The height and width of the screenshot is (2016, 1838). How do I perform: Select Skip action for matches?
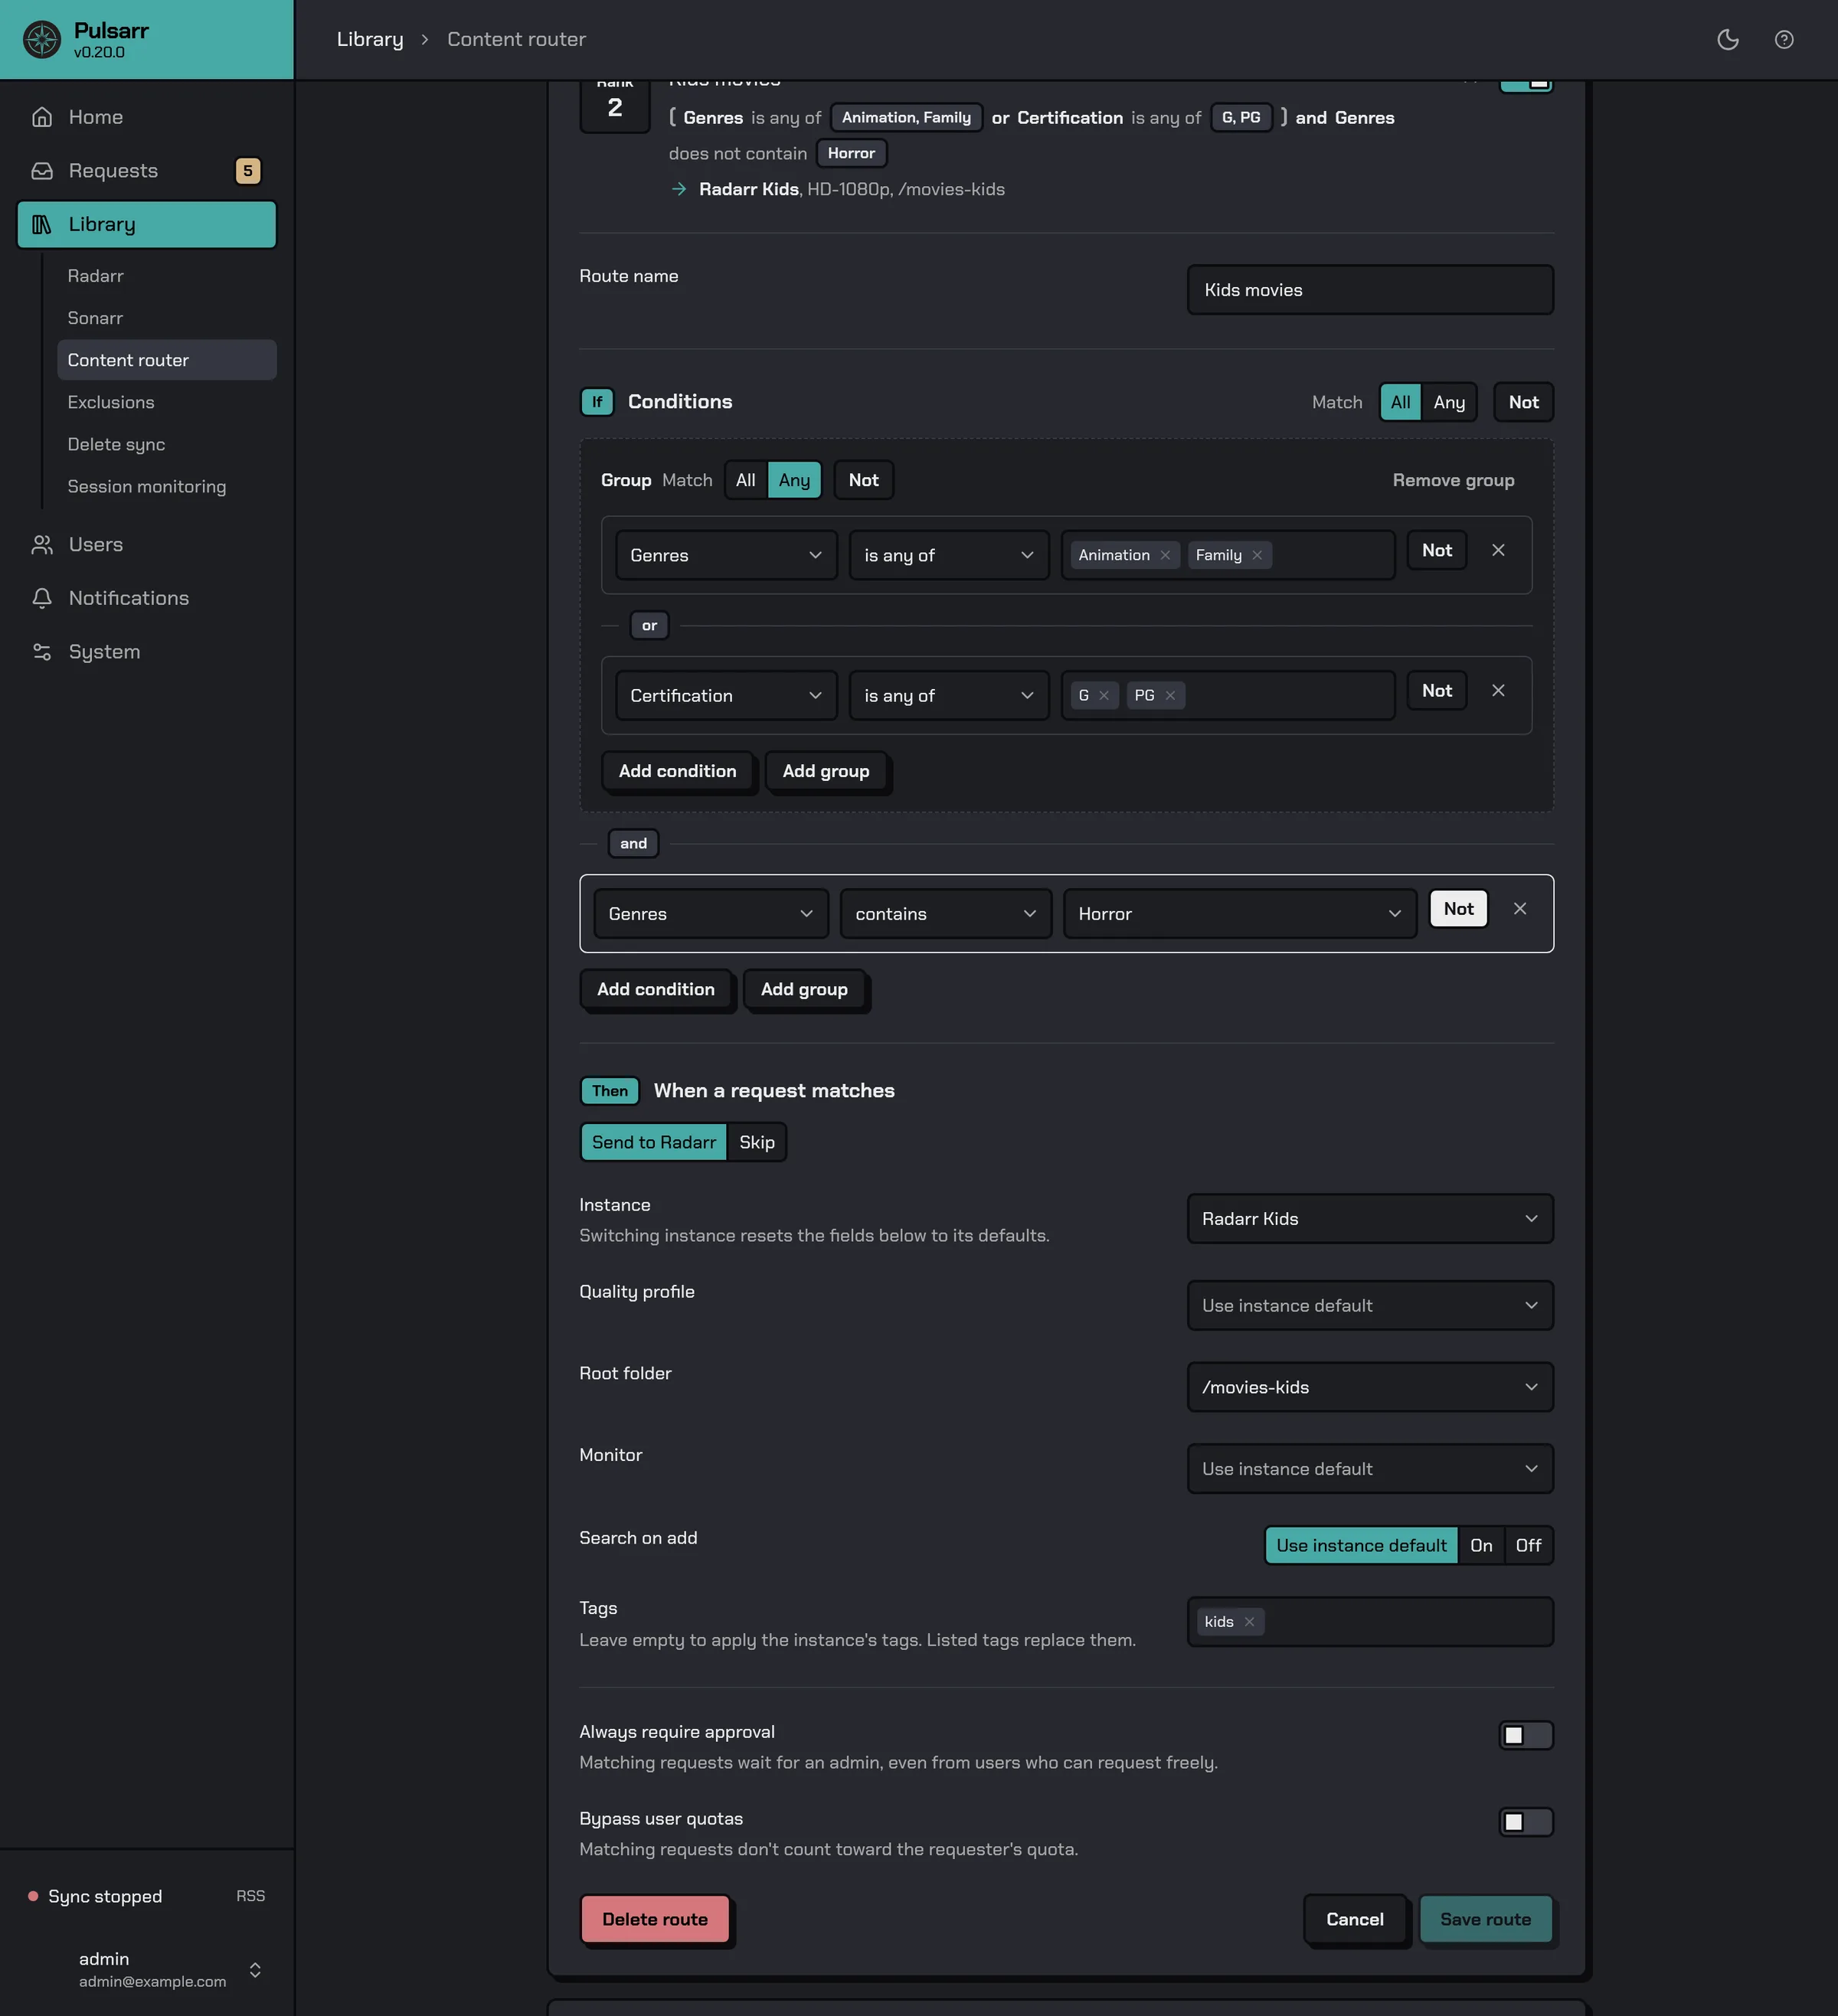[x=757, y=1142]
